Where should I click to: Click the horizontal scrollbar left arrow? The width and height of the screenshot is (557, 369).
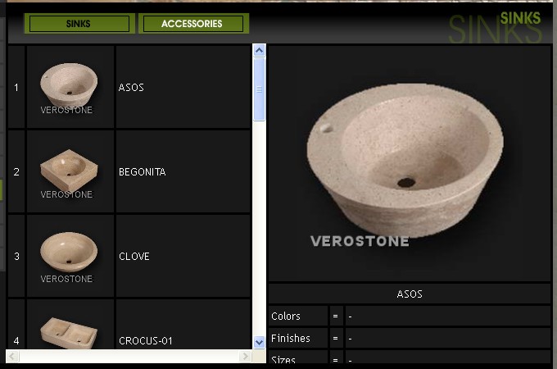coord(12,356)
